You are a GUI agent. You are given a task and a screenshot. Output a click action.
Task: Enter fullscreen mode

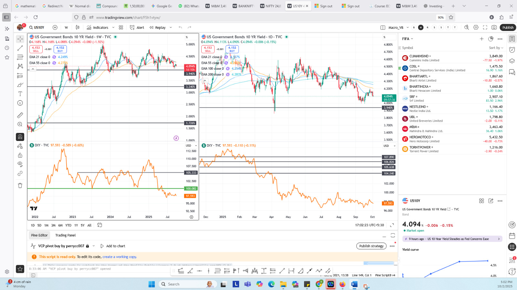tap(485, 27)
